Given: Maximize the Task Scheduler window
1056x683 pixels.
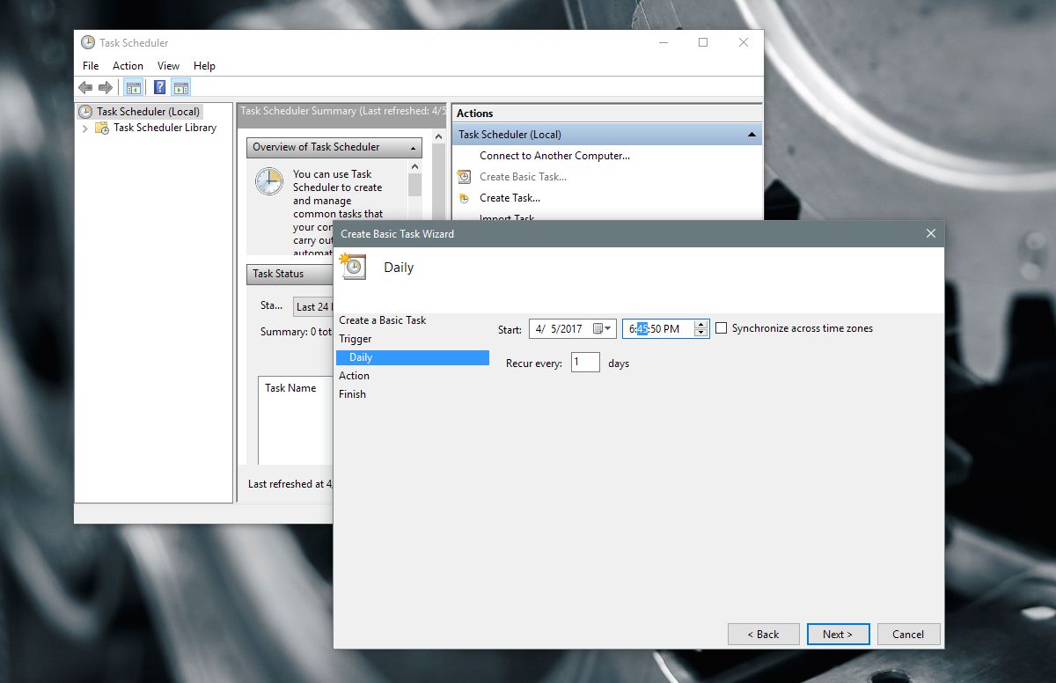Looking at the screenshot, I should pos(703,42).
